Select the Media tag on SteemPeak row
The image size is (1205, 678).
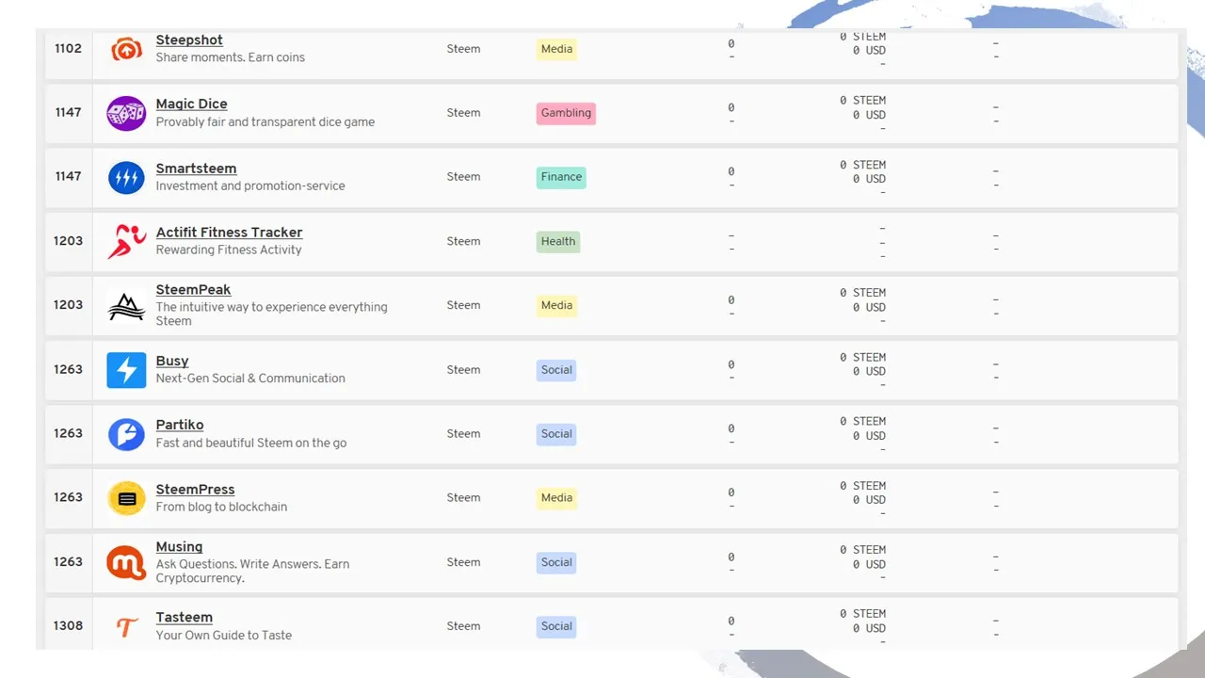[x=556, y=305]
